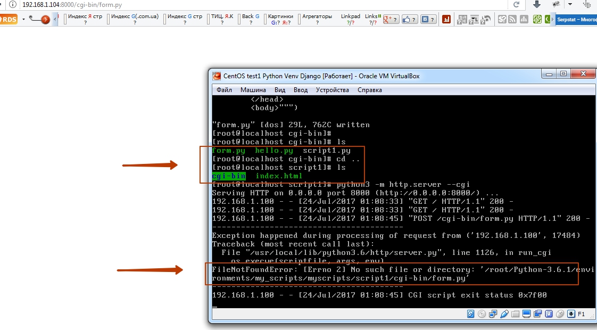Screen dimensions: 597x330
Task: Click the Serpstat bookmark link
Action: [576, 19]
